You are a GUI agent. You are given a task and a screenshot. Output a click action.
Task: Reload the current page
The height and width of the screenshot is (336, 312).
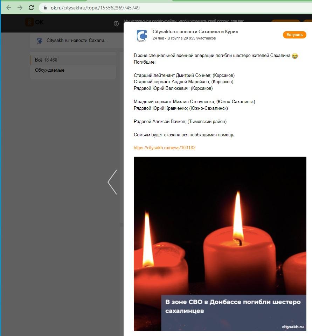point(31,8)
